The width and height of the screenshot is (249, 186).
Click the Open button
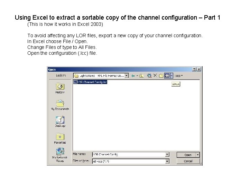coord(187,155)
